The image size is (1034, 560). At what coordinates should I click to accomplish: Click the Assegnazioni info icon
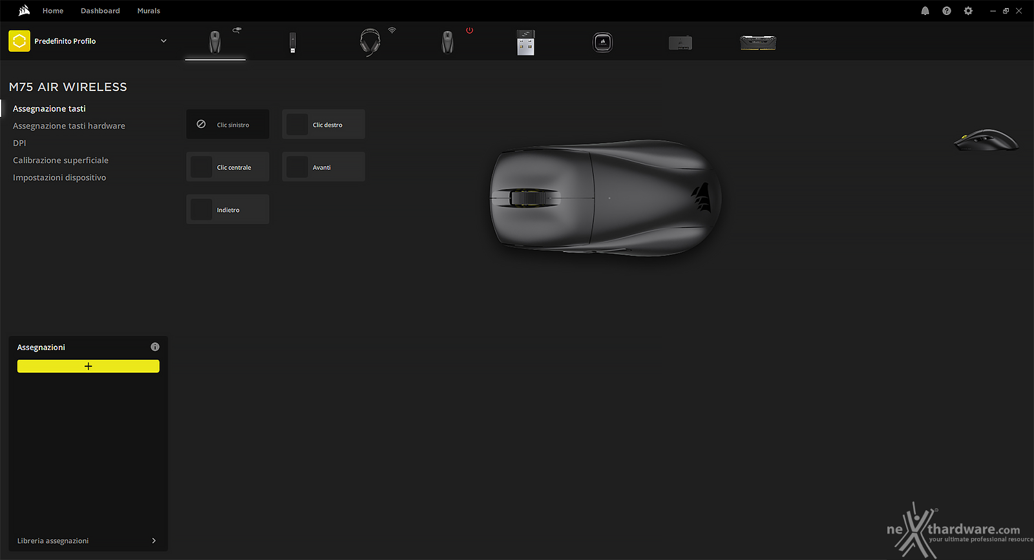pos(155,347)
